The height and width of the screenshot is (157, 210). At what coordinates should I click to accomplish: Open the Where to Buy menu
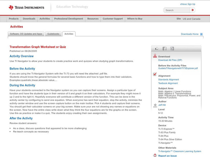coord(134,19)
